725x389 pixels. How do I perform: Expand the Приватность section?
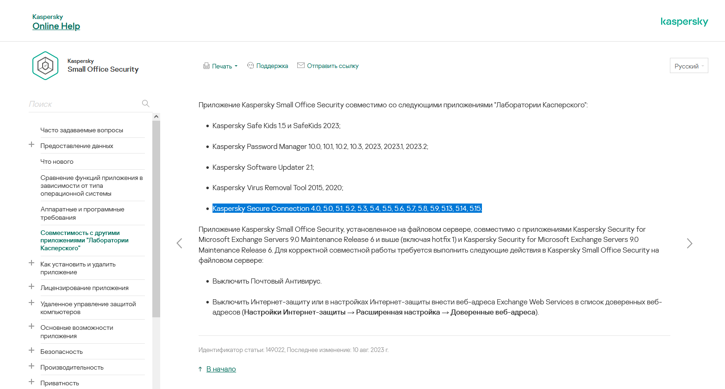point(31,382)
